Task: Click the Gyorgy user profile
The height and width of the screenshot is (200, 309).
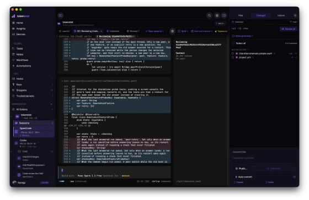Action: (22, 182)
